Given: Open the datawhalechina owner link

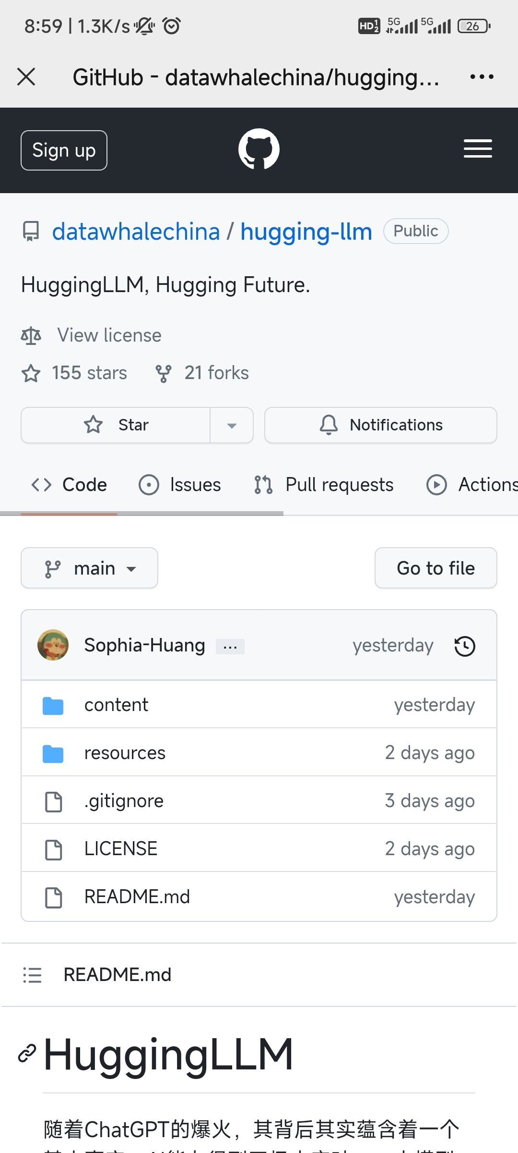Looking at the screenshot, I should [136, 232].
